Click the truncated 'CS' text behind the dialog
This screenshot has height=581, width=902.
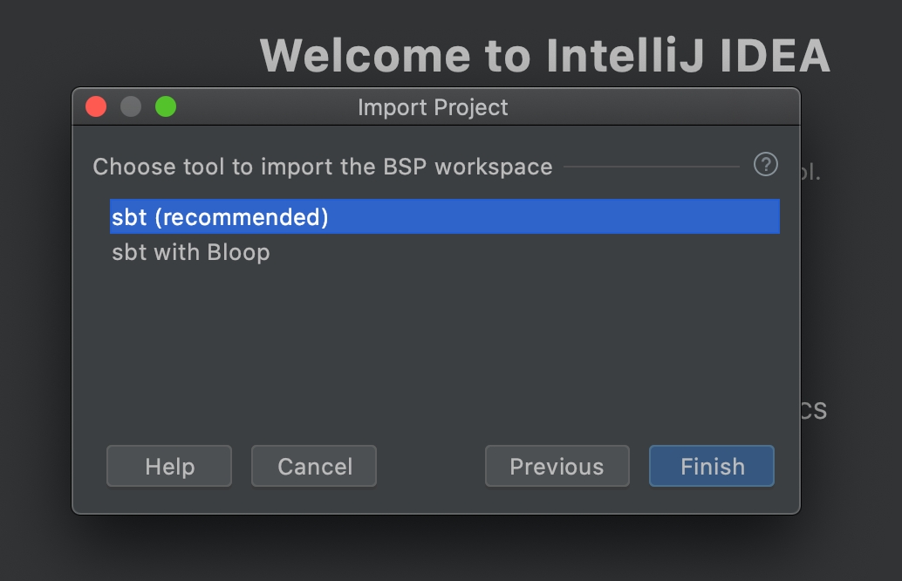[813, 411]
